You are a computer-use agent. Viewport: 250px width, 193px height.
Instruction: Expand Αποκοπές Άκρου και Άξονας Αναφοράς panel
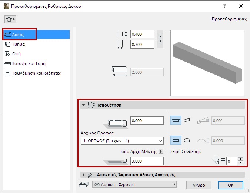click(84, 174)
